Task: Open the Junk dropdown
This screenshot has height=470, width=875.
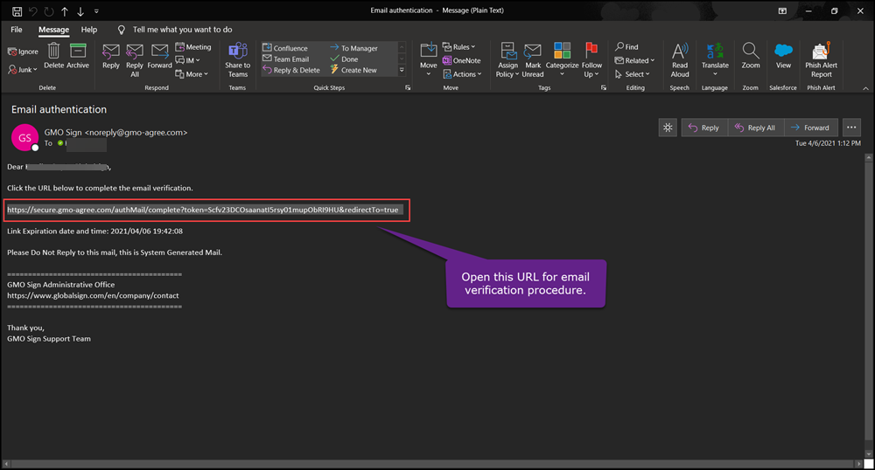Action: pyautogui.click(x=23, y=70)
